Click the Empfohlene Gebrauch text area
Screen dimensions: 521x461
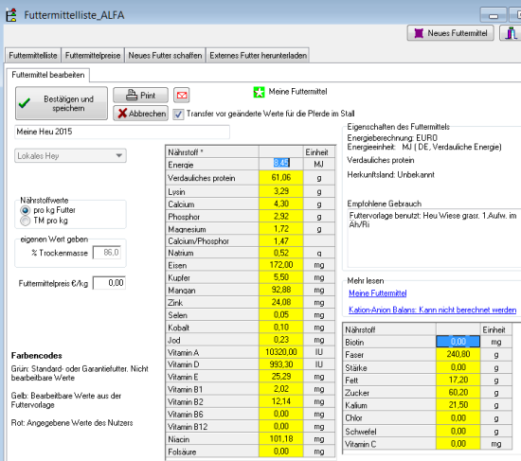(434, 238)
